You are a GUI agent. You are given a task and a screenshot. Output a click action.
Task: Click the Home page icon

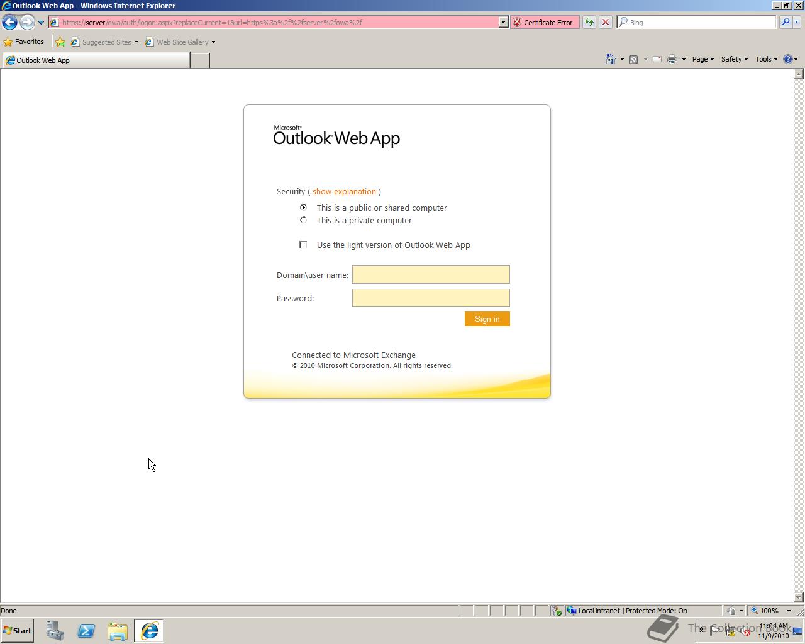point(610,59)
